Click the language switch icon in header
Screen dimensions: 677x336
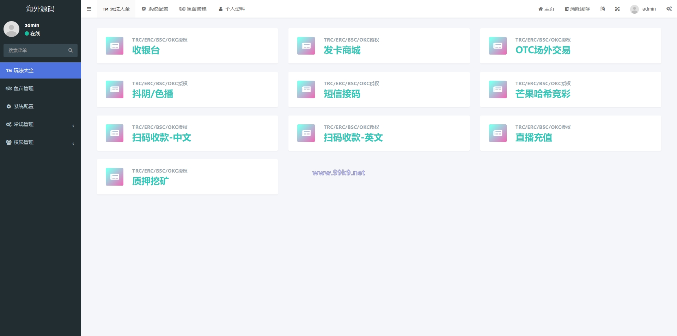tap(603, 9)
